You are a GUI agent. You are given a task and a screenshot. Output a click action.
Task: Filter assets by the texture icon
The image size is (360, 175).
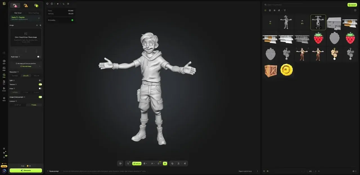pyautogui.click(x=274, y=10)
